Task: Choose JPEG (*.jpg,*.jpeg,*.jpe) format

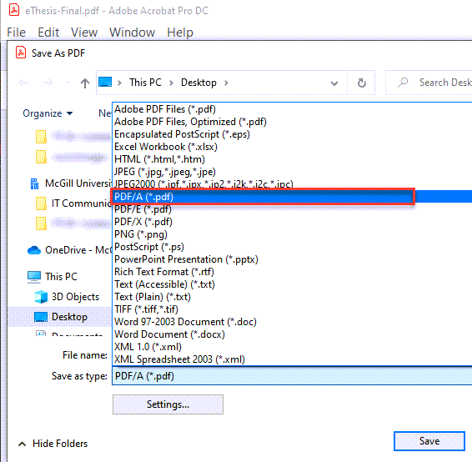Action: (x=165, y=172)
